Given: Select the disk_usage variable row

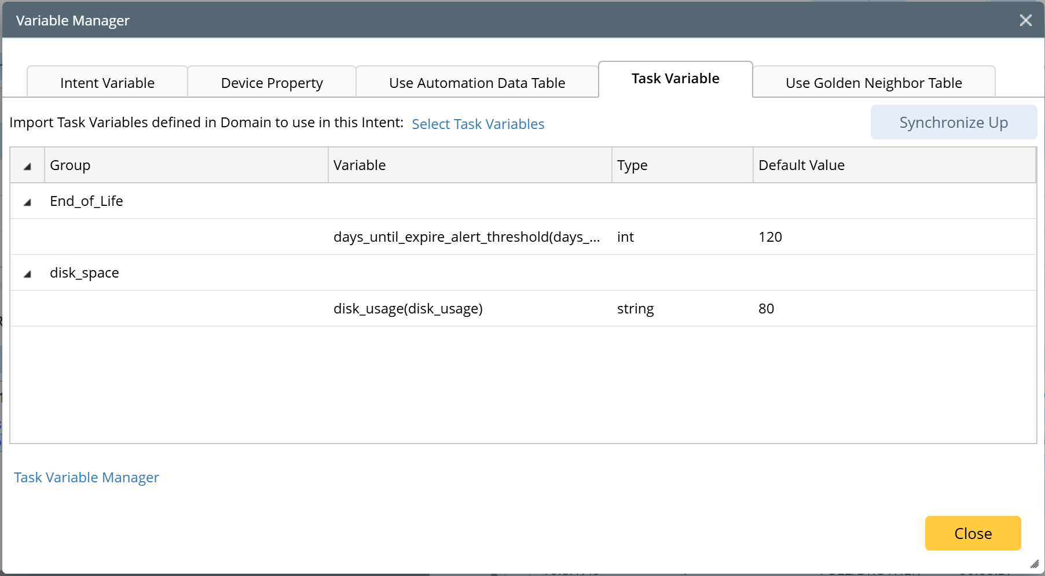Looking at the screenshot, I should pos(408,309).
